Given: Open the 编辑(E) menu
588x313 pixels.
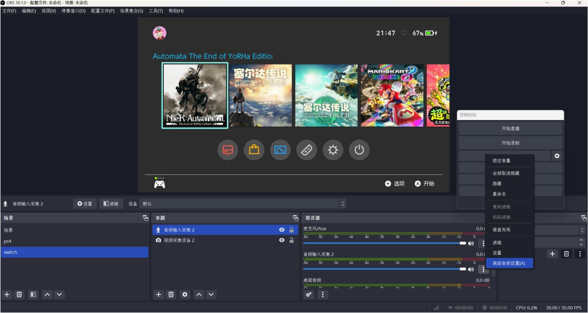Looking at the screenshot, I should (29, 11).
